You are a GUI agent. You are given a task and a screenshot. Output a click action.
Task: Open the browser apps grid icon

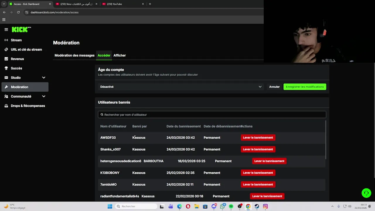4,20
